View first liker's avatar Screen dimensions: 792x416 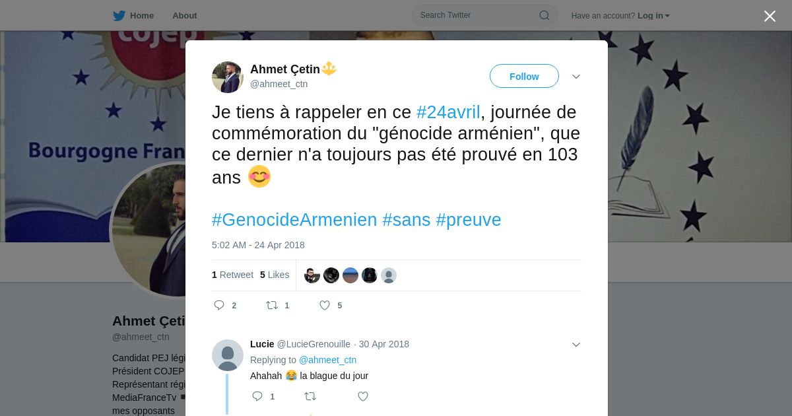tap(312, 275)
